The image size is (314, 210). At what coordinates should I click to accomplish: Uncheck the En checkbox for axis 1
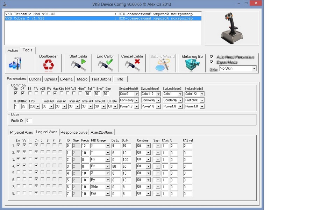click(x=18, y=145)
